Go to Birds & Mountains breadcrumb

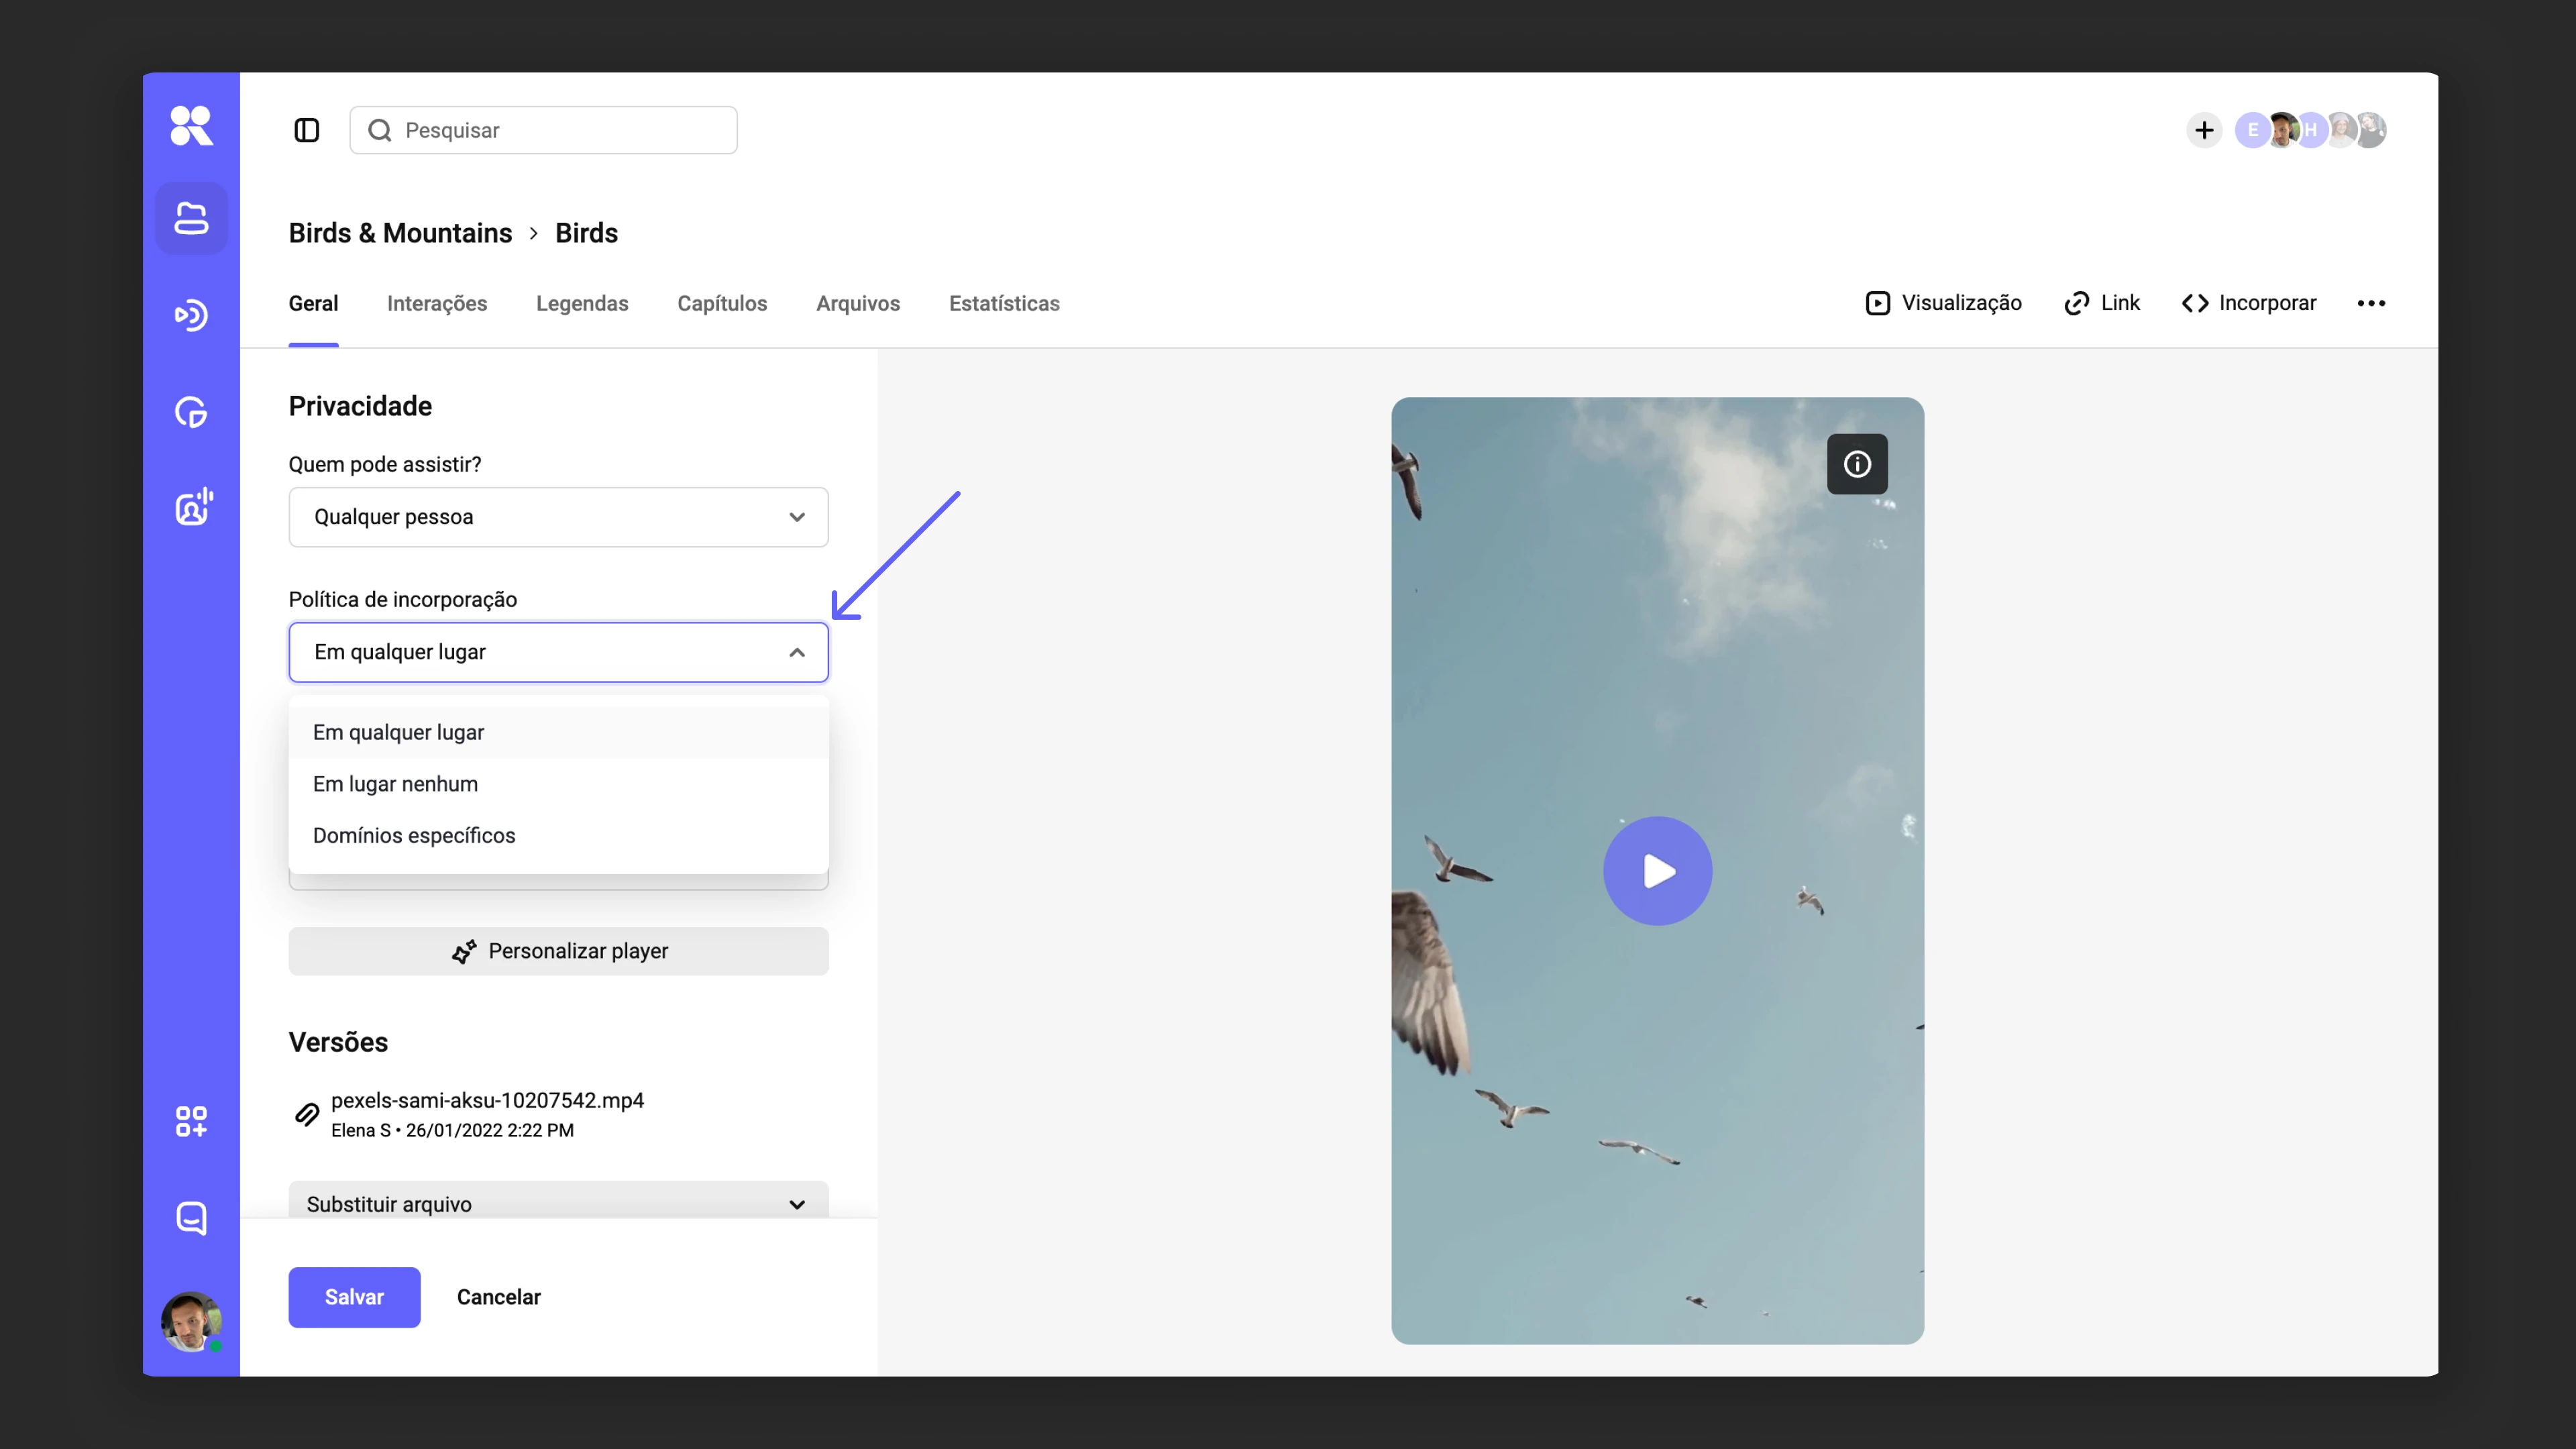pos(400,233)
